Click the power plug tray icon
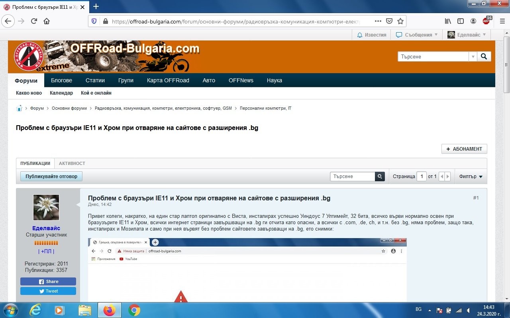 (449, 310)
